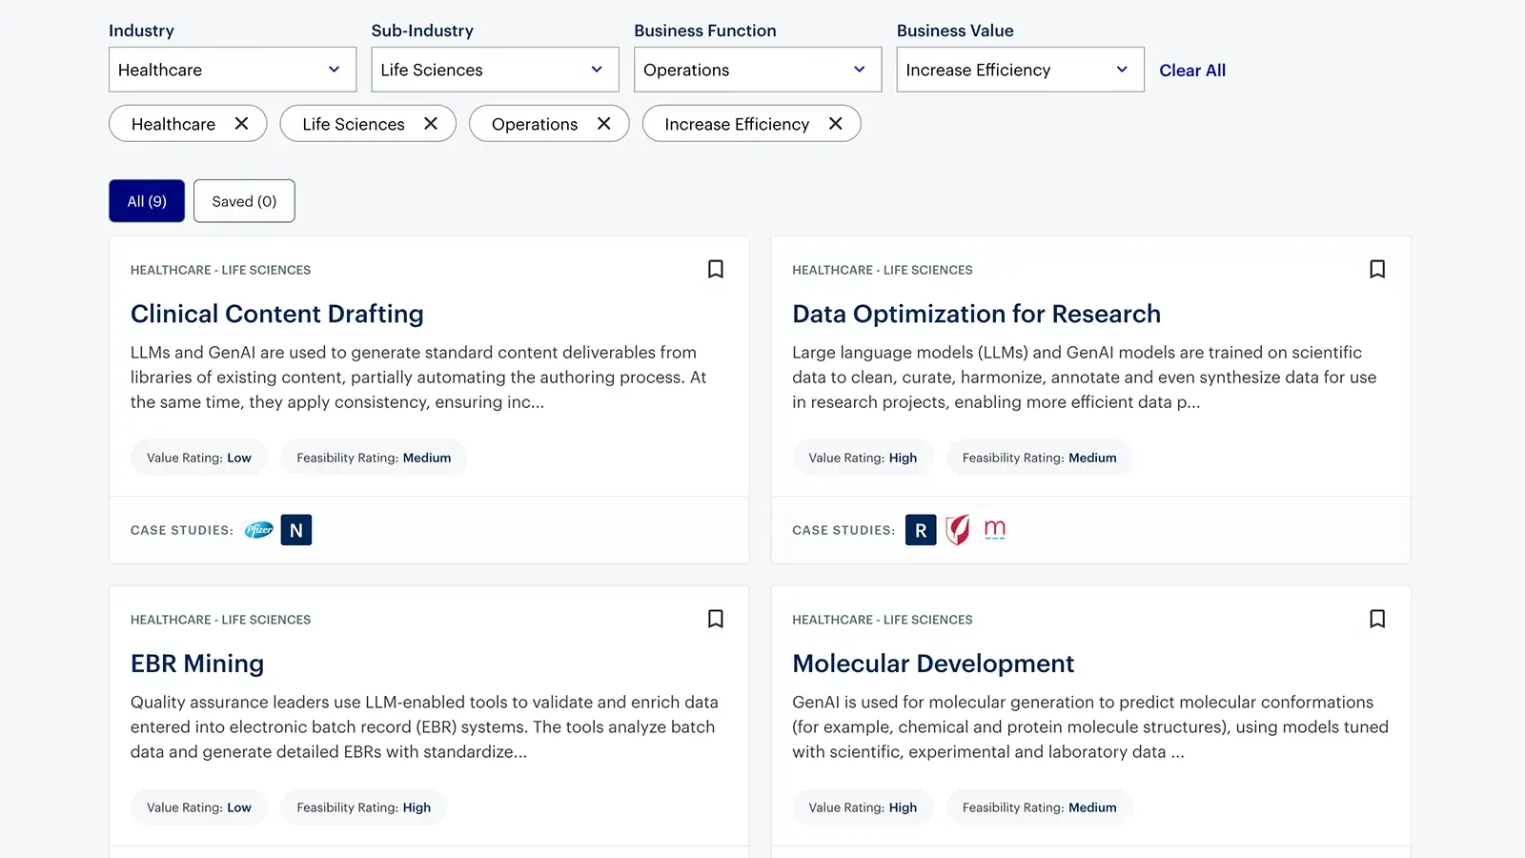Screen dimensions: 1525x858
Task: Bookmark the Clinical Content Drafting card
Action: 716,269
